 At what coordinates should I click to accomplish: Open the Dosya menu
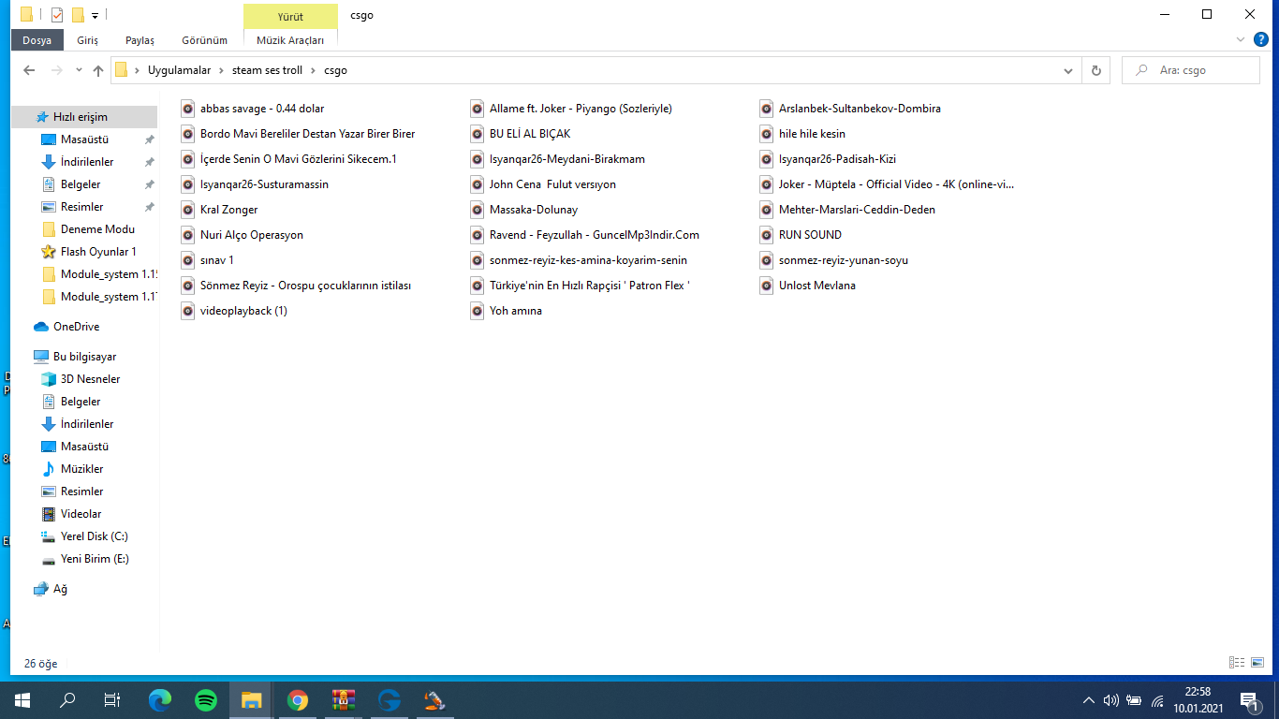pos(37,40)
